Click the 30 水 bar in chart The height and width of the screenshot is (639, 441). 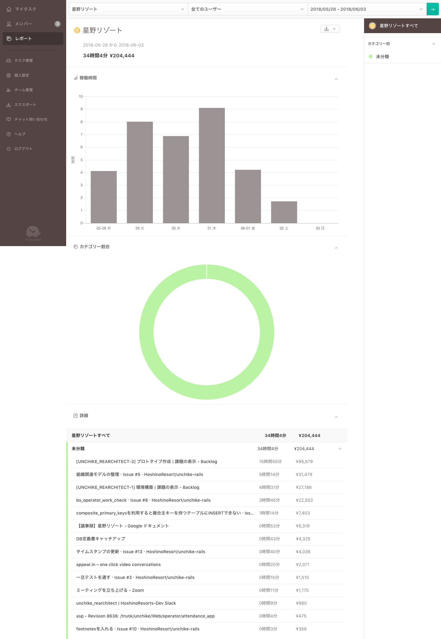coord(176,180)
